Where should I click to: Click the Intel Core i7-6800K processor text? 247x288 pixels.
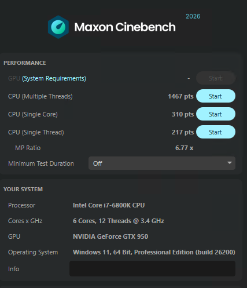click(x=109, y=205)
